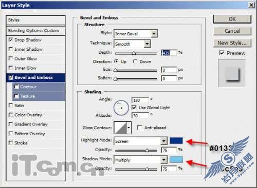Click the style preview thumbnail

tap(232, 73)
